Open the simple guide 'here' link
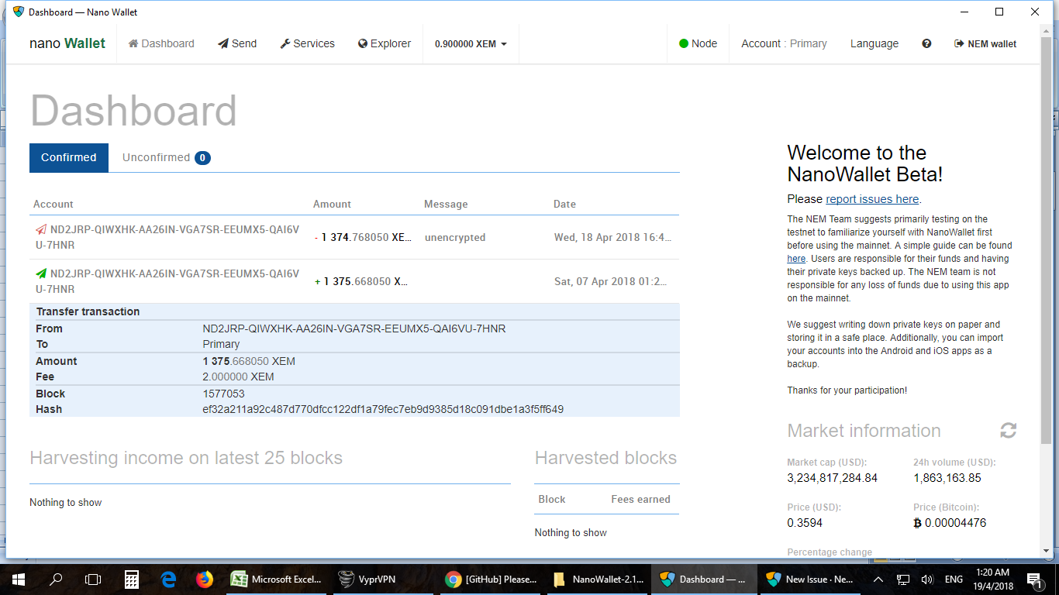Screen dimensions: 1059x595 click(x=795, y=257)
